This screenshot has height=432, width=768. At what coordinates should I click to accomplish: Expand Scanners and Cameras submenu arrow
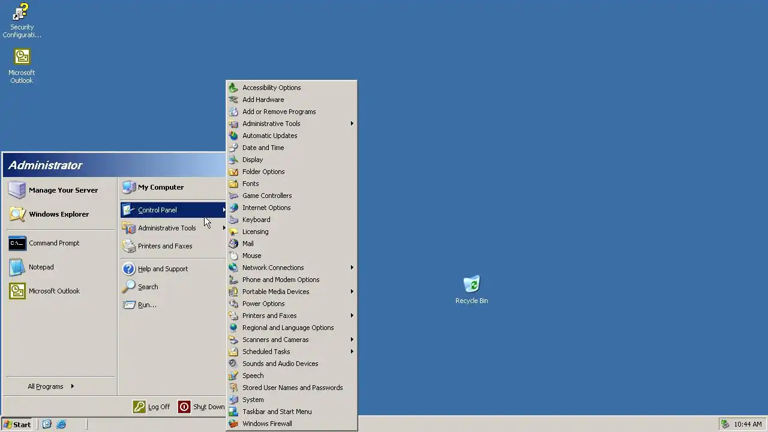click(x=352, y=340)
